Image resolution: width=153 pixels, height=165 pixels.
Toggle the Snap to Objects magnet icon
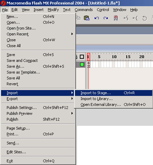116,18
